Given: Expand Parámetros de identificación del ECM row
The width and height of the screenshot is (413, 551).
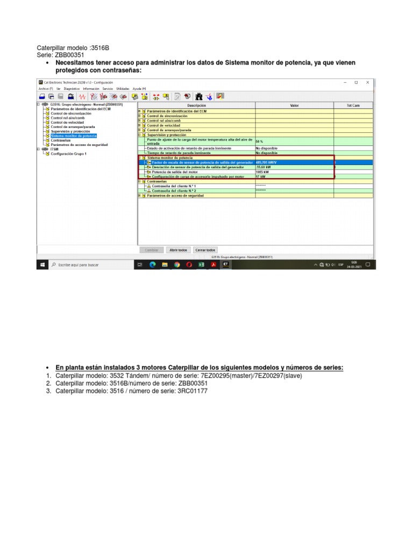Looking at the screenshot, I should [139, 111].
